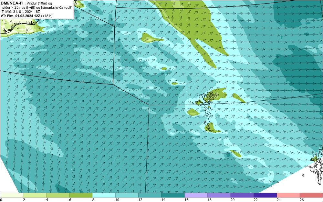Click the purple 18–20 m/s legend swatch
323x202 pixels.
[219, 195]
